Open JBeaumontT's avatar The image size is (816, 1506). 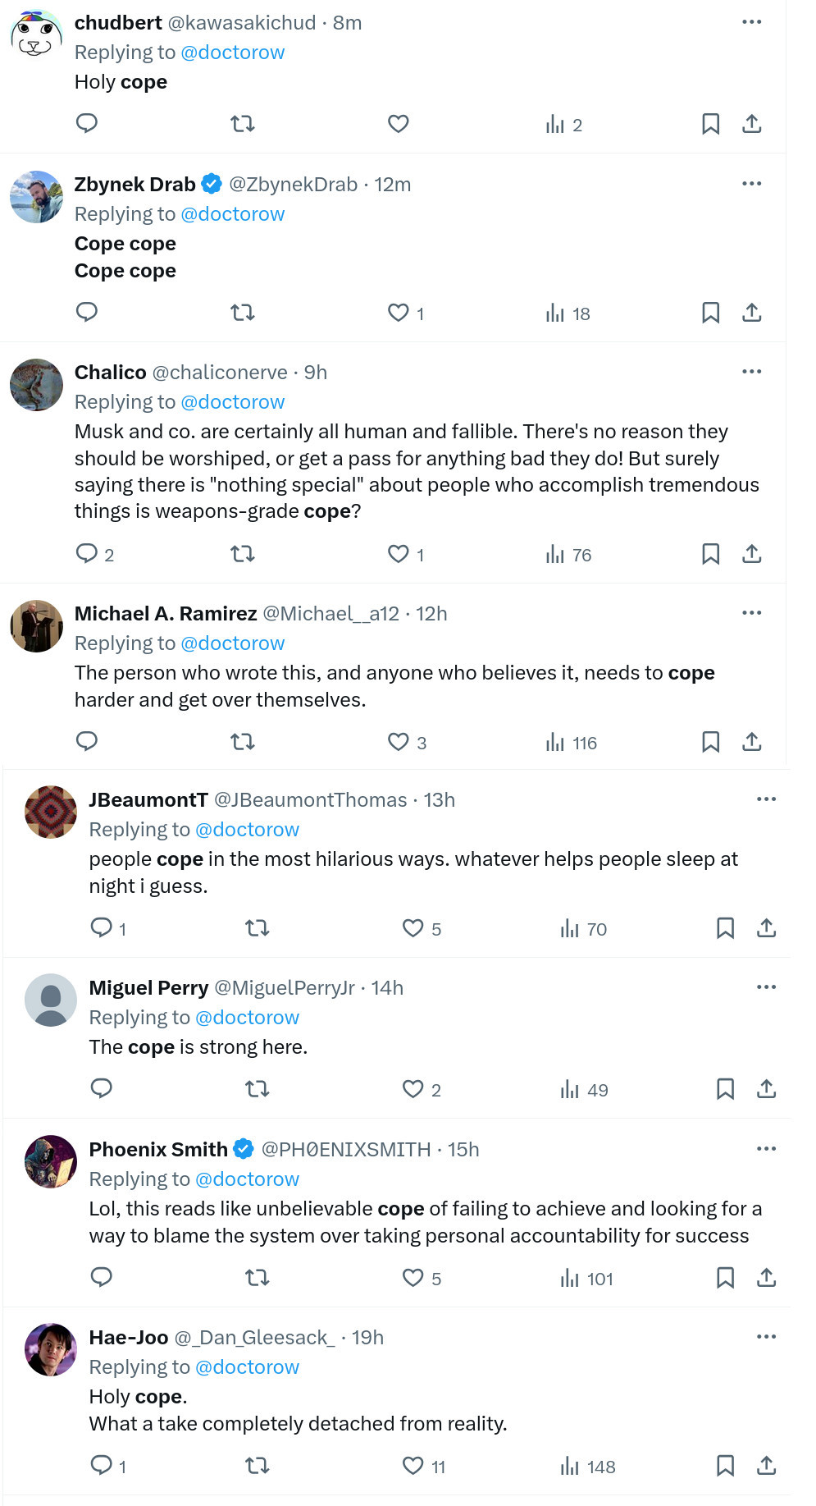click(51, 812)
